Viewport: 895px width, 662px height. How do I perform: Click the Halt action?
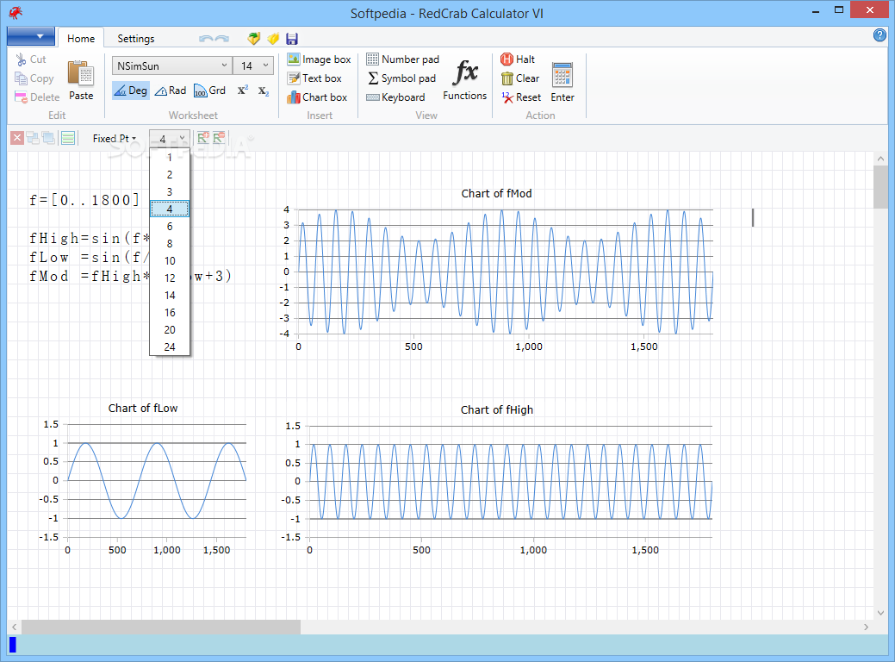coord(518,59)
